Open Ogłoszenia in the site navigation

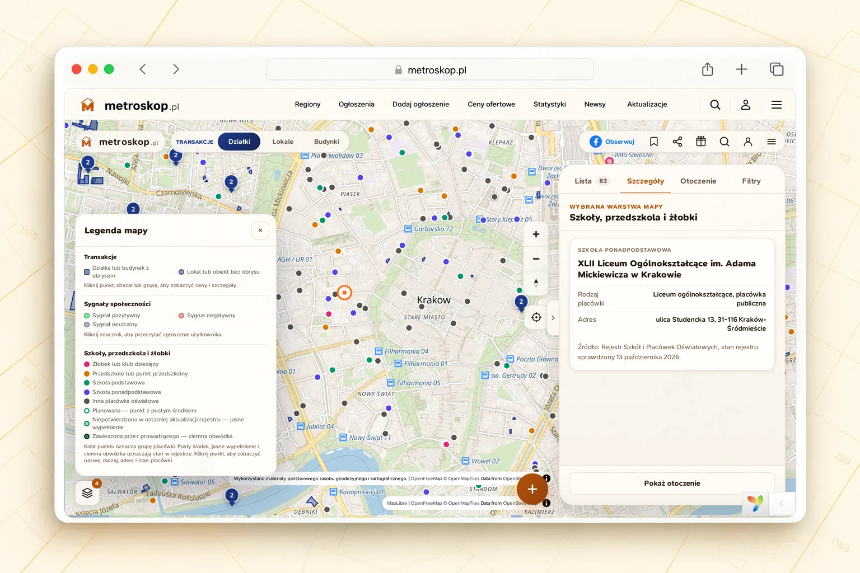click(x=357, y=104)
